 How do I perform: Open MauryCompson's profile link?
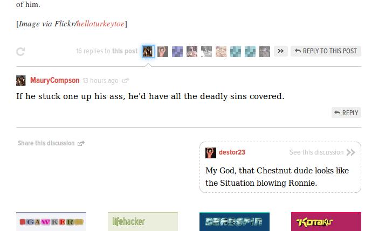pyautogui.click(x=55, y=80)
